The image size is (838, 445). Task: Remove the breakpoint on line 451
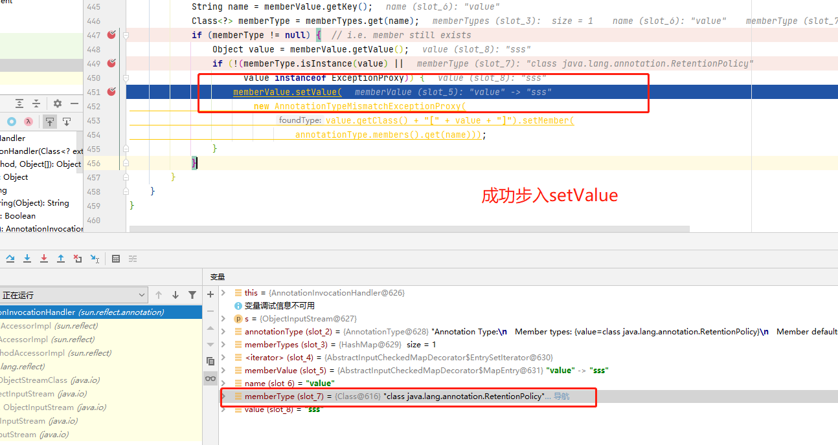pyautogui.click(x=111, y=92)
